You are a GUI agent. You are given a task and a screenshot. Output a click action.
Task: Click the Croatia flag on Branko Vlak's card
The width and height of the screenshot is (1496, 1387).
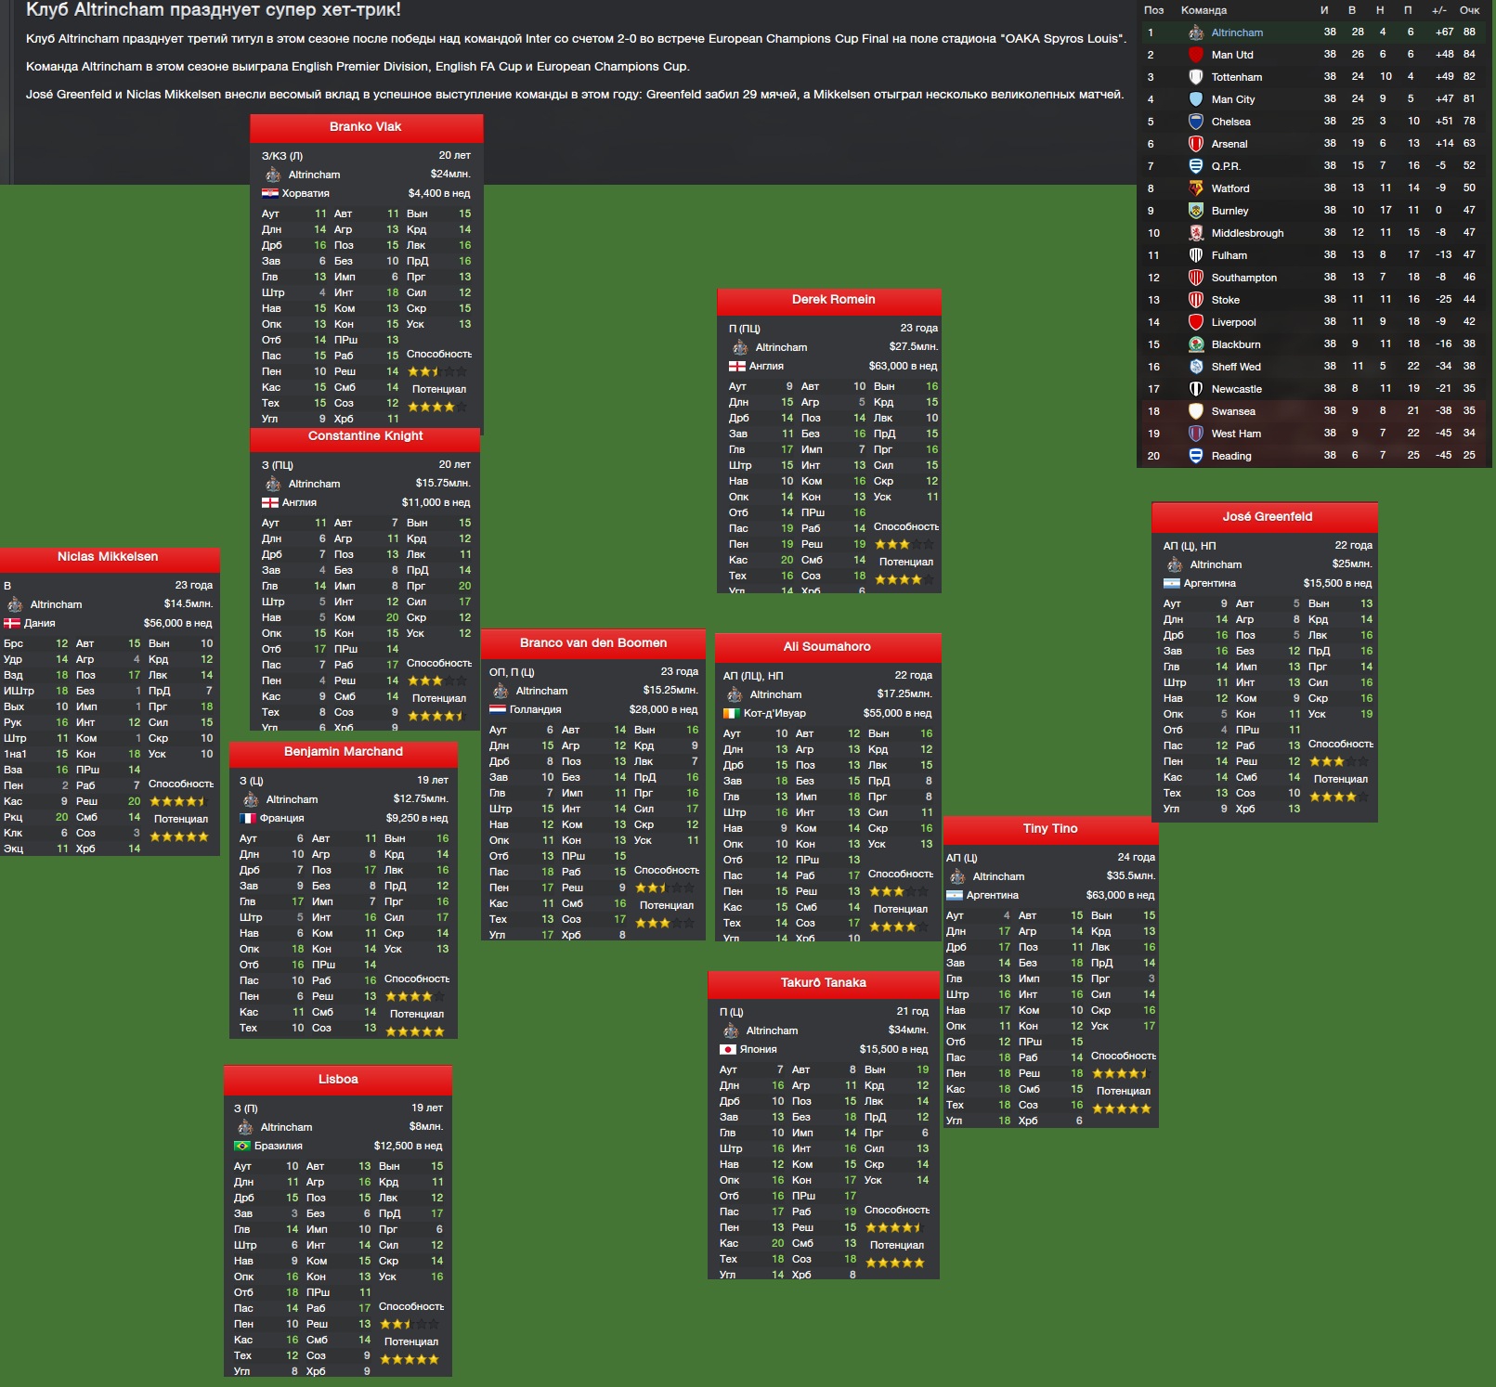click(x=270, y=193)
